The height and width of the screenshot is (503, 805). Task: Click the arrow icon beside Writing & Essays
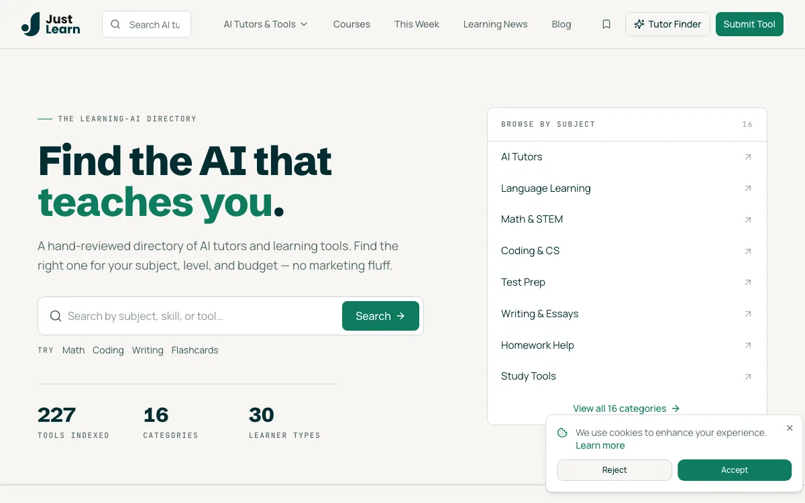click(x=748, y=314)
